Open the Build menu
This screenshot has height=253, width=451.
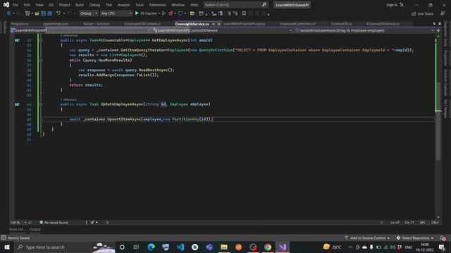click(80, 5)
